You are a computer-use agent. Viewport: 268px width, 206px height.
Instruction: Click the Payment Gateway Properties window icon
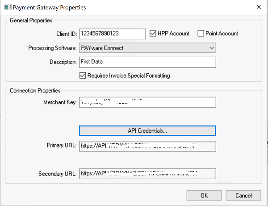tap(6, 7)
